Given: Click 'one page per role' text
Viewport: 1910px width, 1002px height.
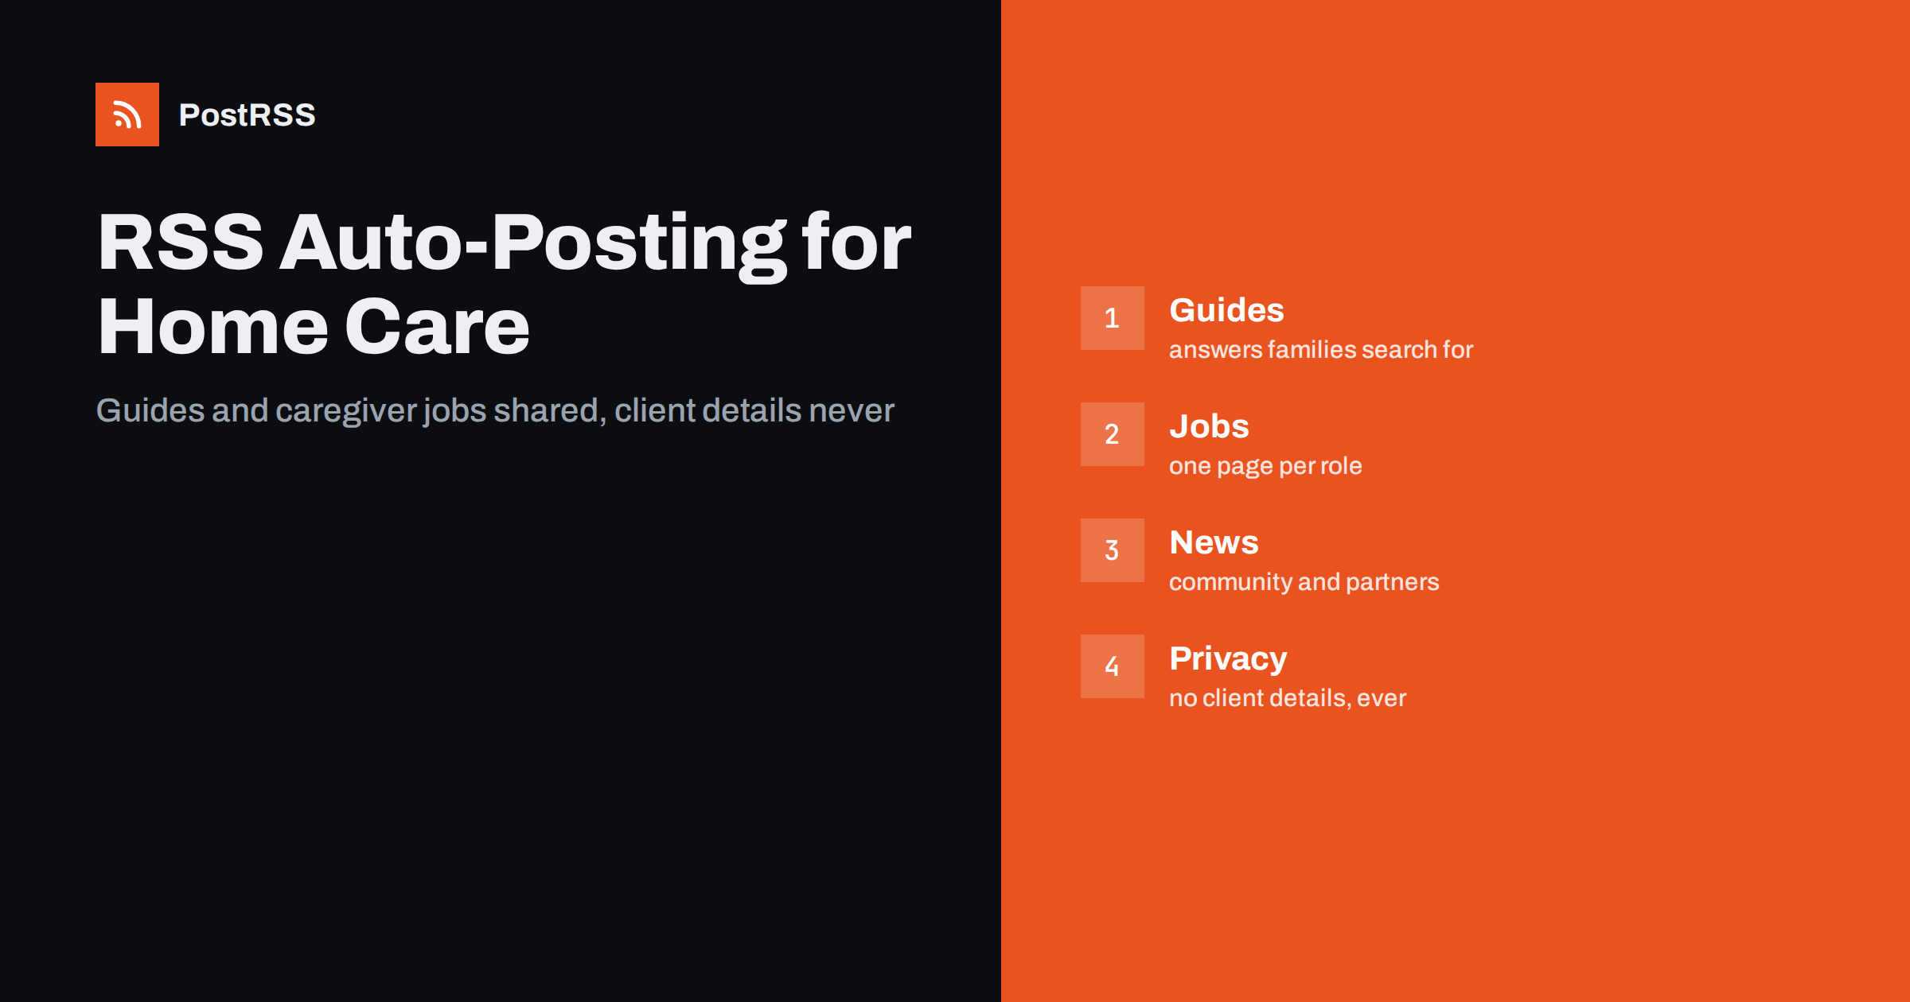Looking at the screenshot, I should coord(1265,466).
